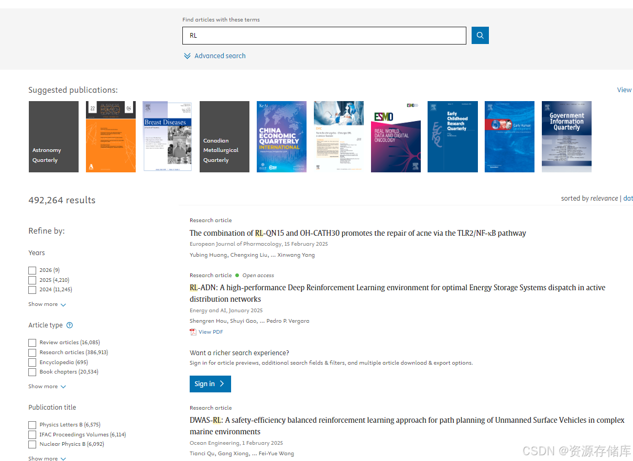Click the search terms input field
The width and height of the screenshot is (633, 461).
pyautogui.click(x=324, y=36)
